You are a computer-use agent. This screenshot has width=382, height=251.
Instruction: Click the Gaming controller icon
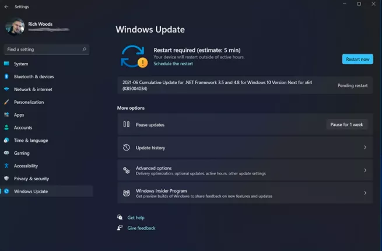6,153
